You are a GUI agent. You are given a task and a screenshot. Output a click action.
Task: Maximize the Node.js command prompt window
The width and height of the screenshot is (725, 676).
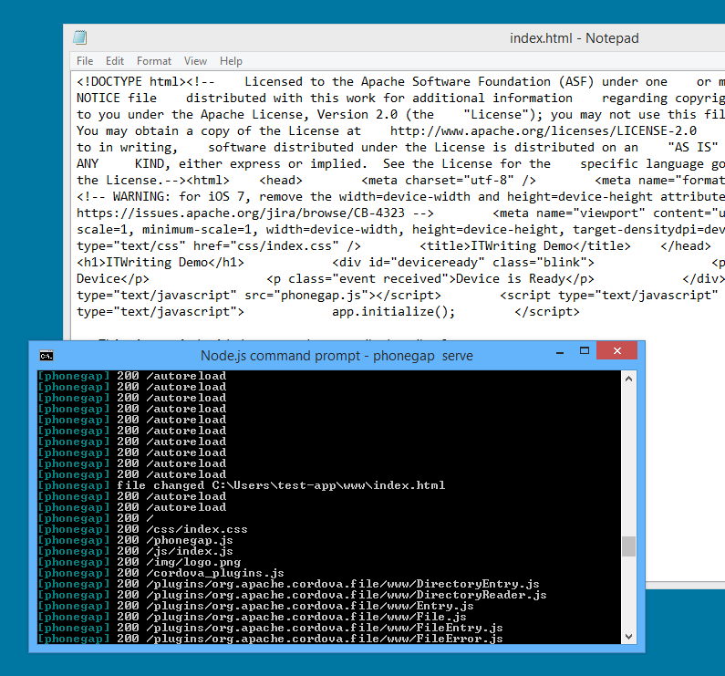(585, 350)
